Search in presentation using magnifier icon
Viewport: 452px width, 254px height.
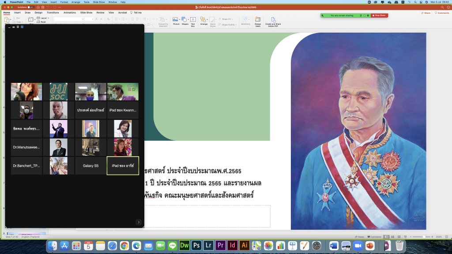442,7
